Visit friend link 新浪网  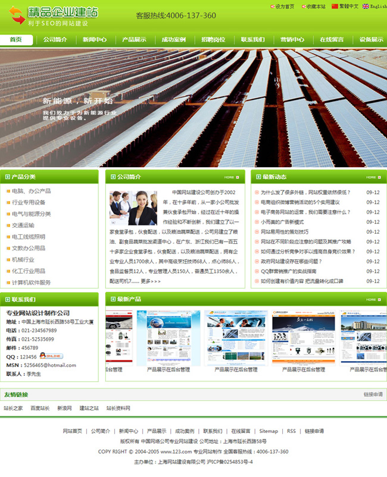point(64,408)
